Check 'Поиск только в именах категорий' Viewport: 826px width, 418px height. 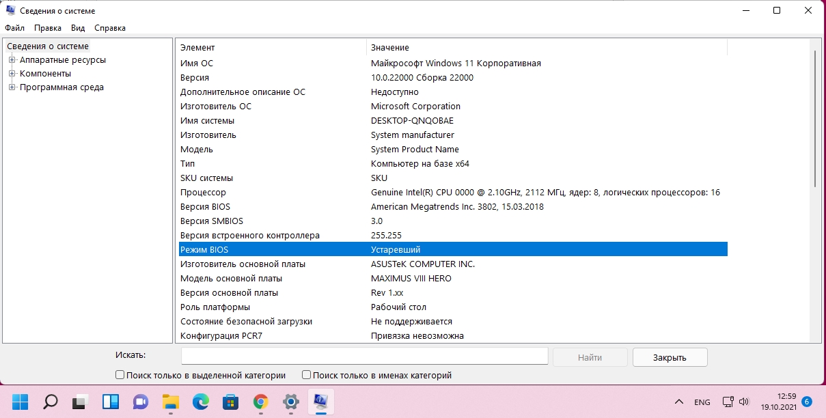[x=306, y=375]
